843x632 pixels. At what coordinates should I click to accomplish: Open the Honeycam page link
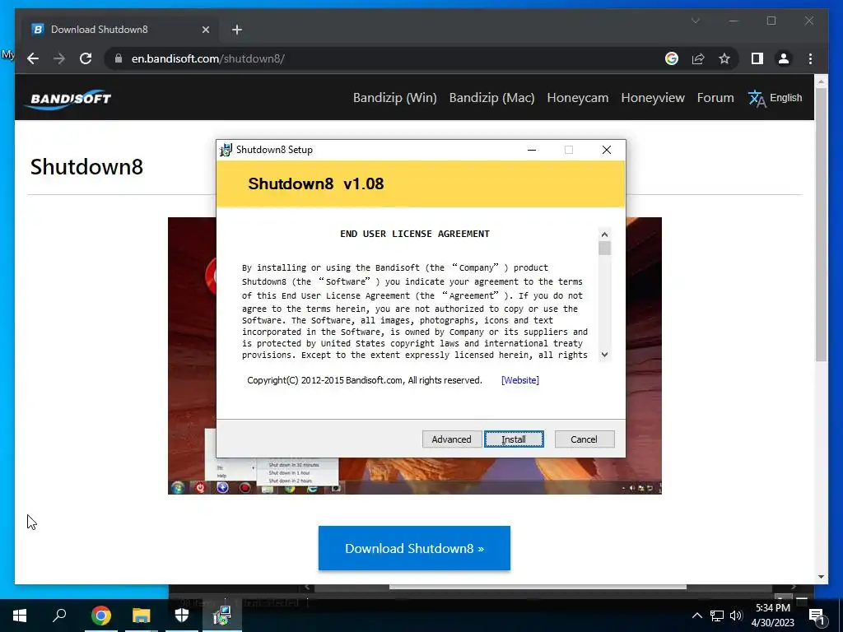pyautogui.click(x=577, y=98)
